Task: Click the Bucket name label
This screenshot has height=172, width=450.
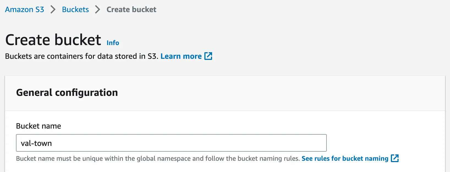Action: 39,126
